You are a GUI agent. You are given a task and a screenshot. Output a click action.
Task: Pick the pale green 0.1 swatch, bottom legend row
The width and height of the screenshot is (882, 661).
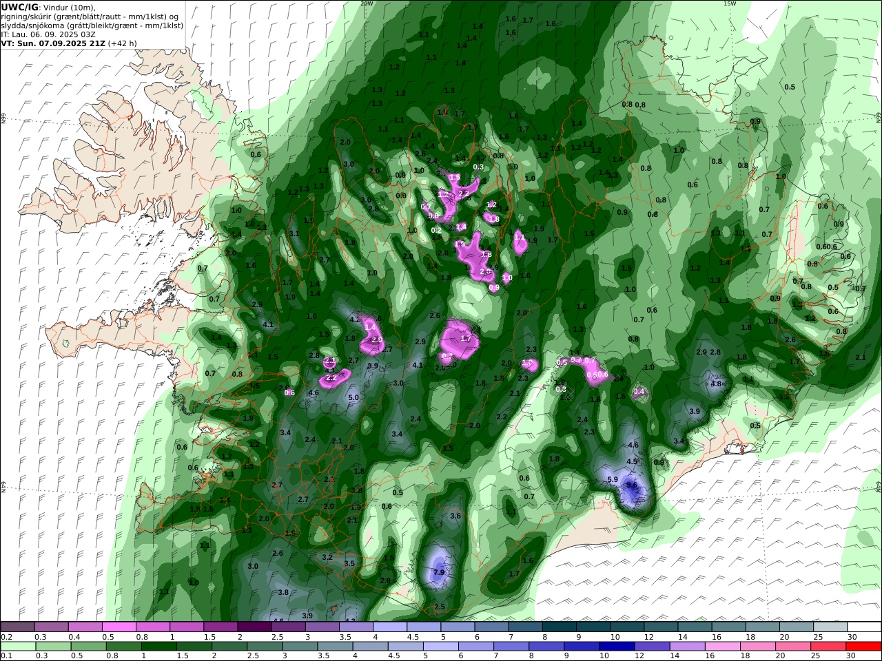pyautogui.click(x=18, y=647)
